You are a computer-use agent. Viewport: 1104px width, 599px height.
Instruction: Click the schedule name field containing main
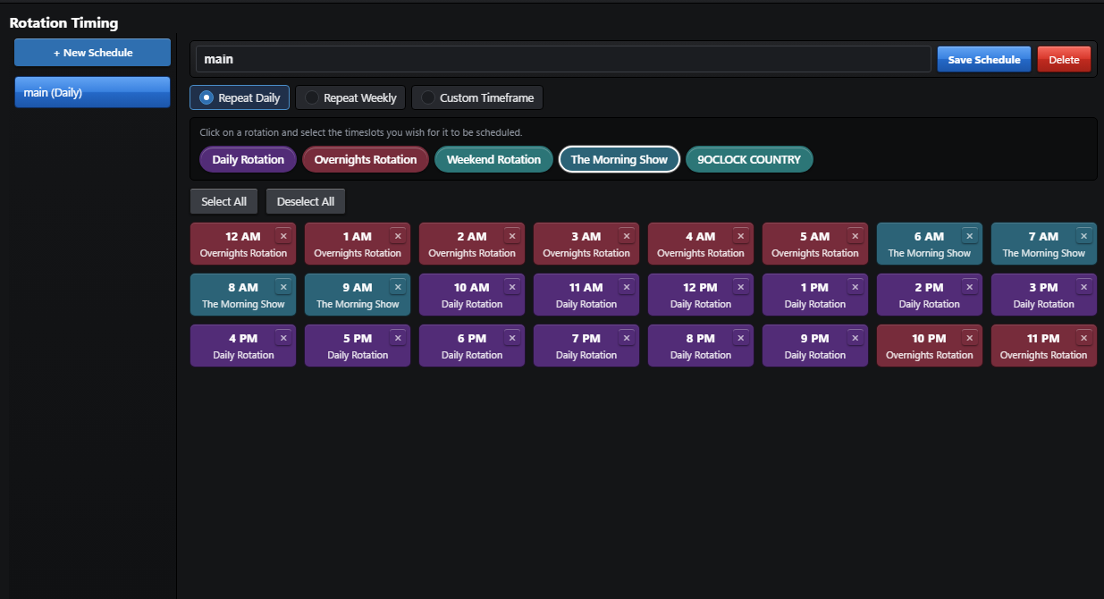pyautogui.click(x=563, y=59)
